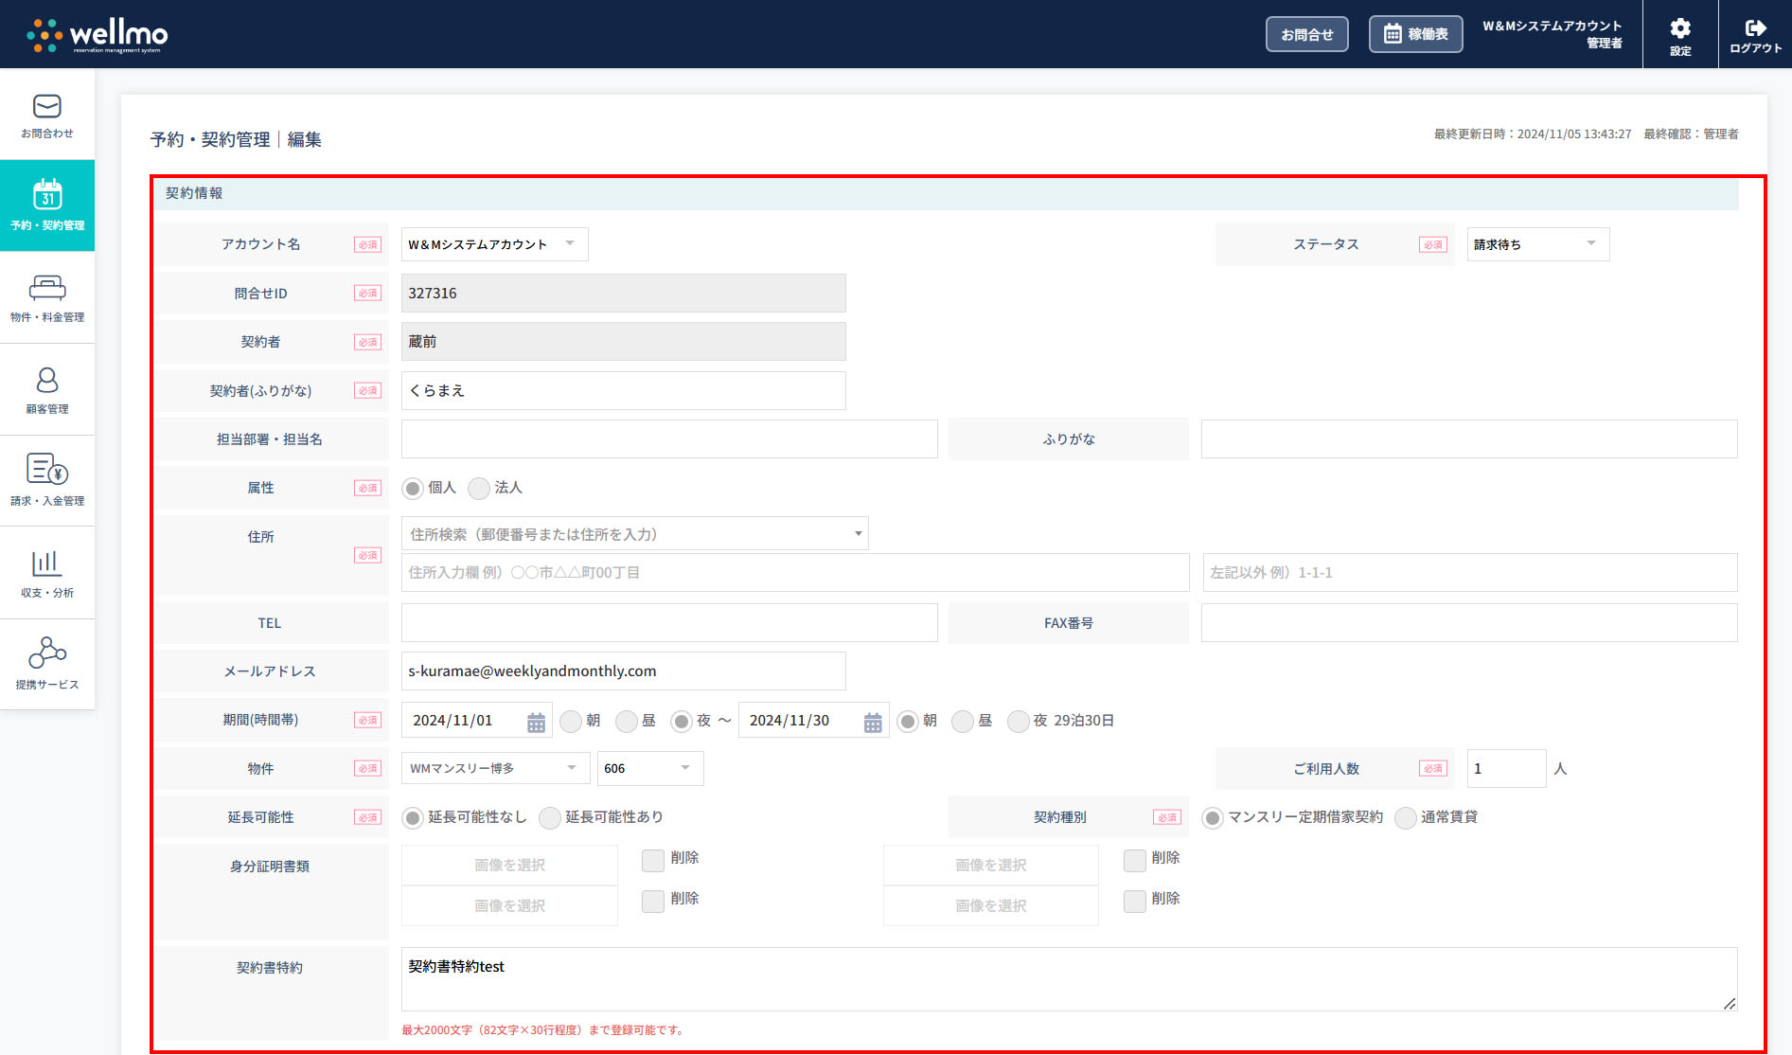Select 延長可能性なし radio button
Screen dimensions: 1792x1055
413,818
